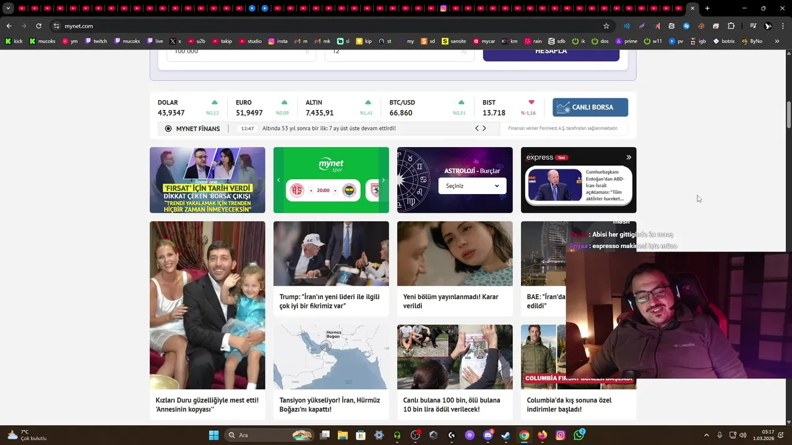Open the 'FIRSAT İÇİN TARİH VERDİ' video thumbnail
The width and height of the screenshot is (792, 445).
click(x=207, y=180)
